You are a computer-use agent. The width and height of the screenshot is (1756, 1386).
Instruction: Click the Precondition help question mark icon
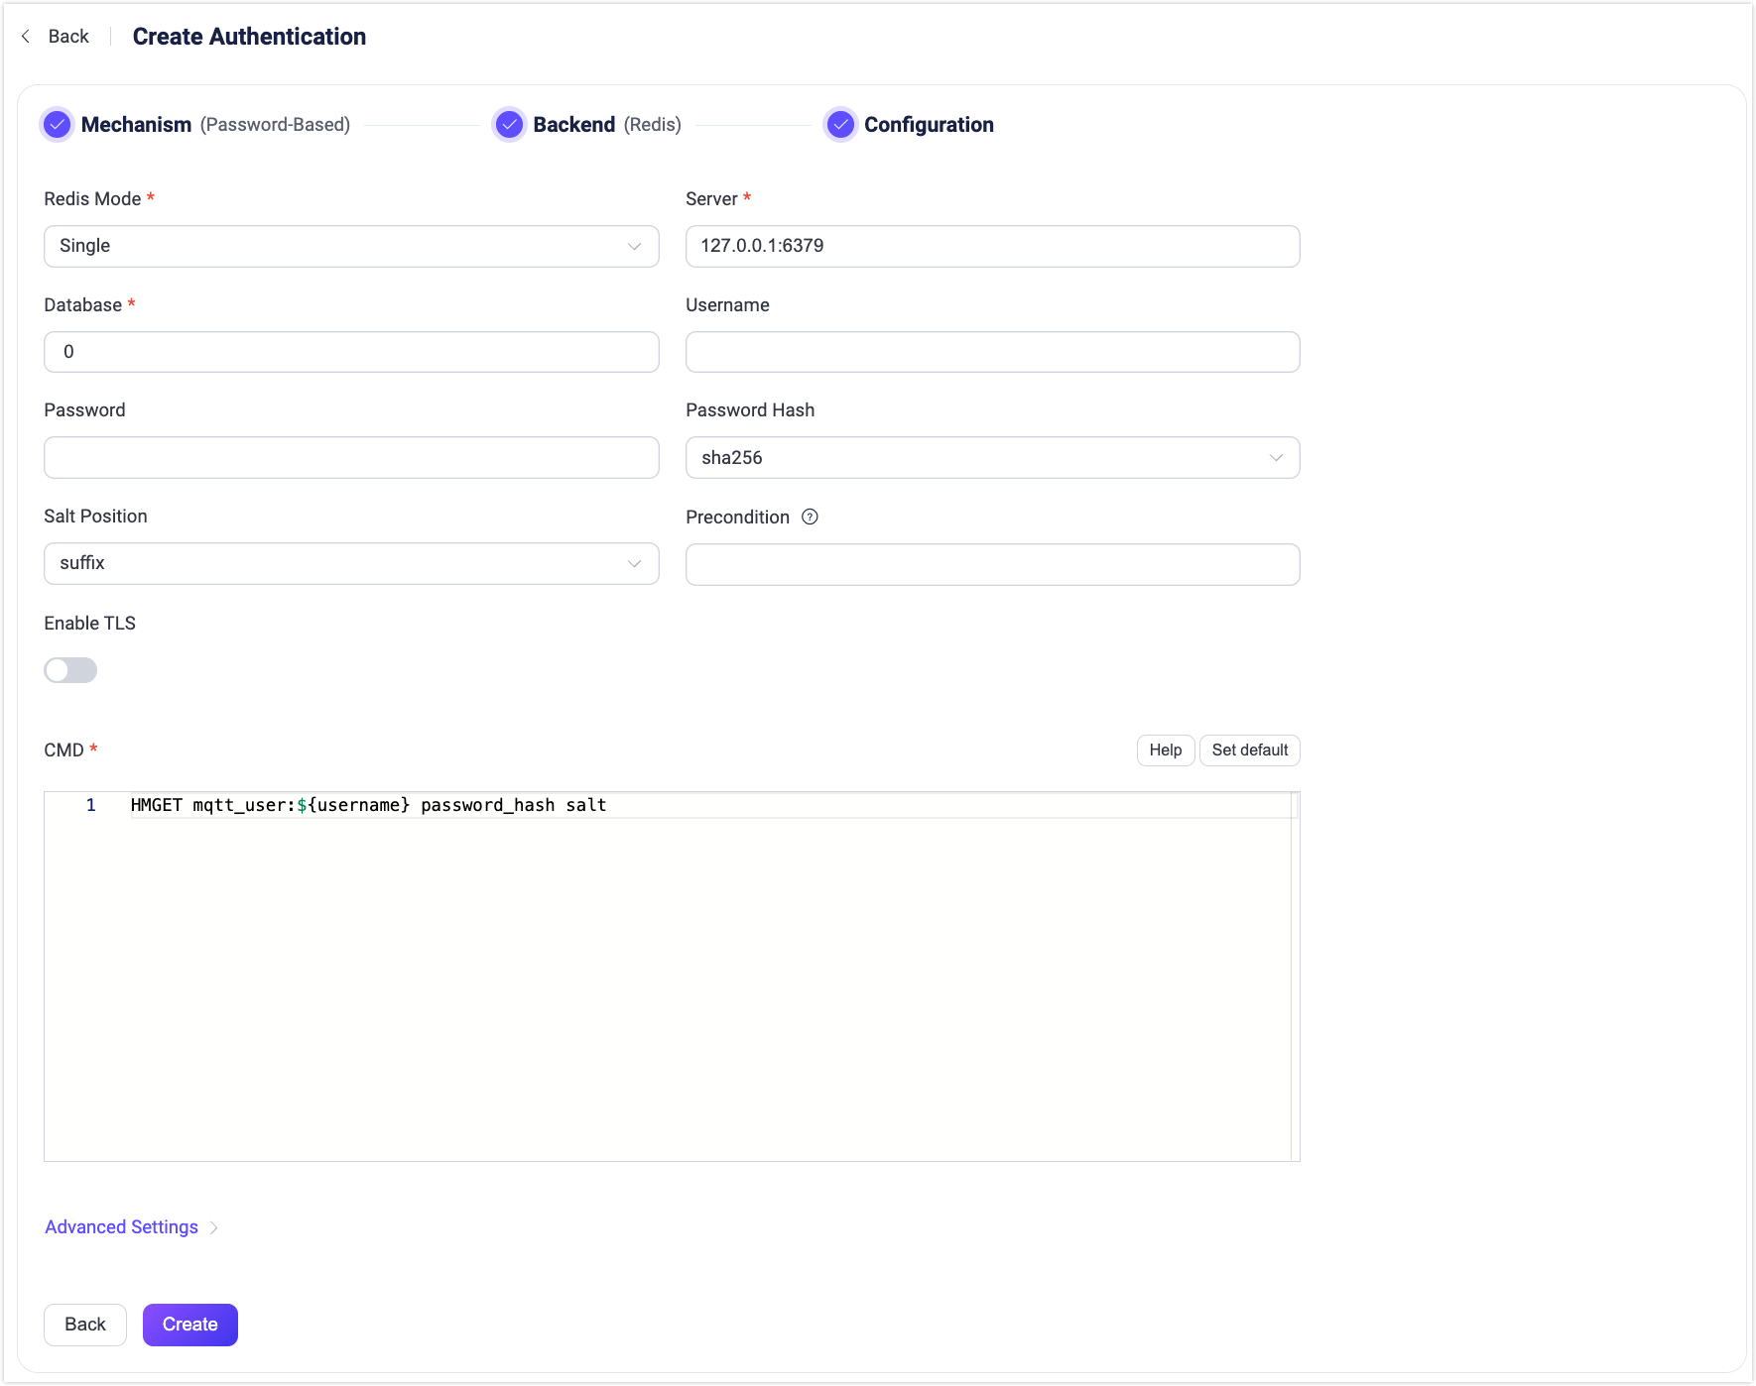(x=810, y=517)
